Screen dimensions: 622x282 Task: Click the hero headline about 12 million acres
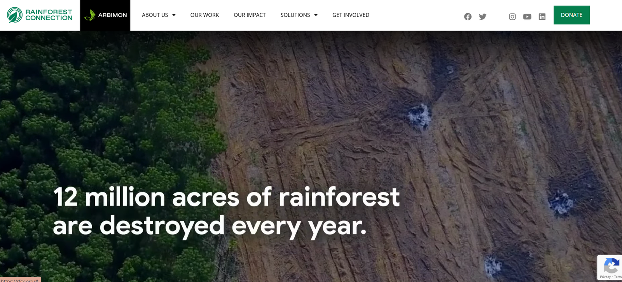pyautogui.click(x=226, y=211)
